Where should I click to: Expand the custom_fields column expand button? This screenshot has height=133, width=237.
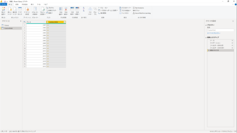pos(65,22)
